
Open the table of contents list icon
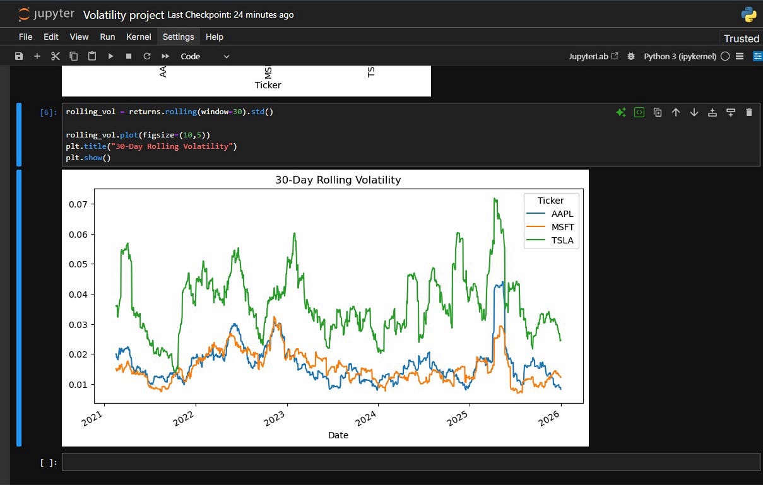[x=740, y=56]
